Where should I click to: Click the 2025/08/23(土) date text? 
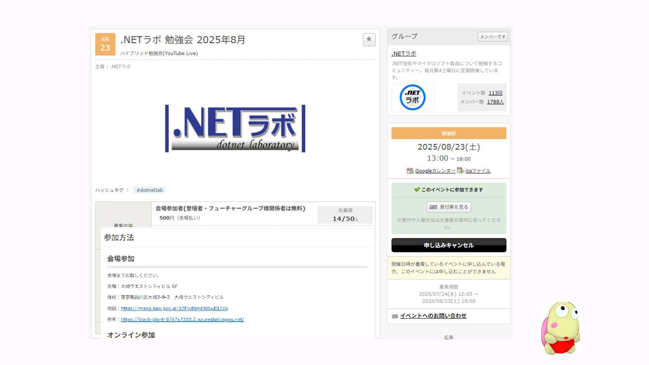449,147
